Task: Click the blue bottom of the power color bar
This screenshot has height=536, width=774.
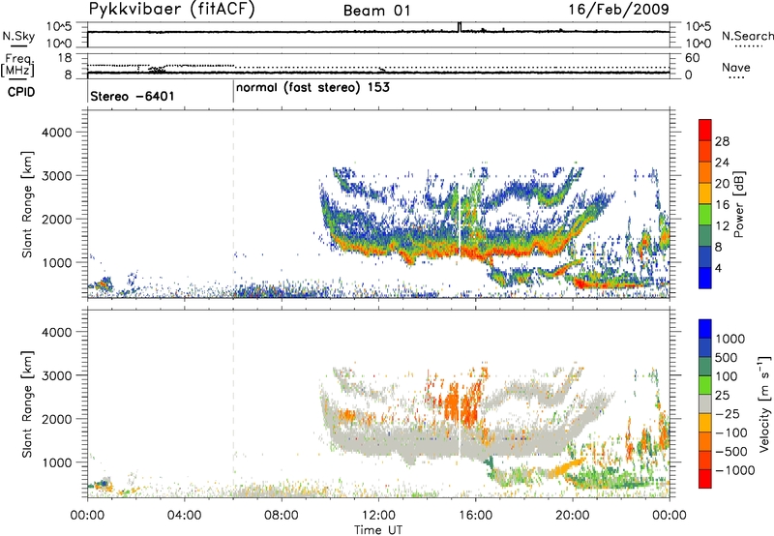Action: coord(705,278)
